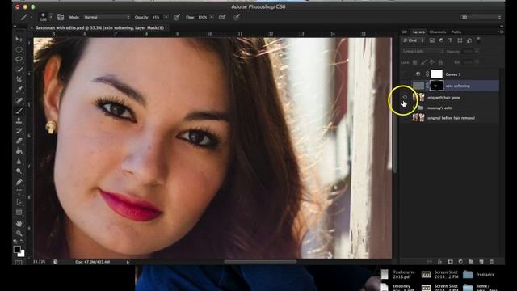Select the Lasso tool

tap(19, 59)
